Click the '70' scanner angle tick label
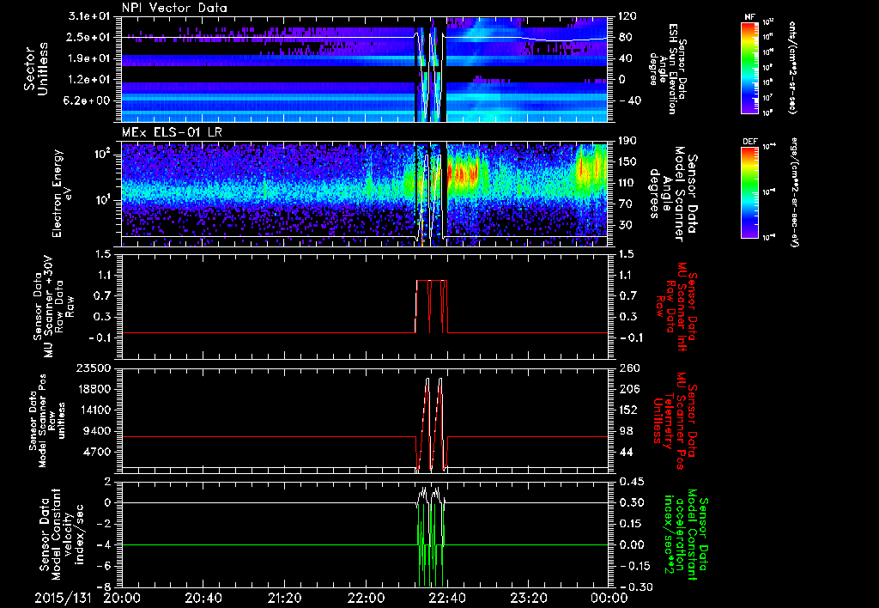 click(x=625, y=204)
